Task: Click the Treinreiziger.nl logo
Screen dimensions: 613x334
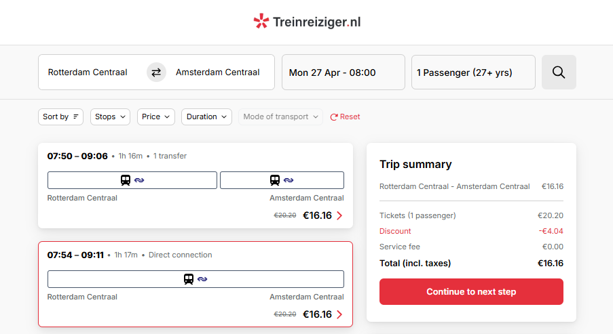Action: (307, 22)
